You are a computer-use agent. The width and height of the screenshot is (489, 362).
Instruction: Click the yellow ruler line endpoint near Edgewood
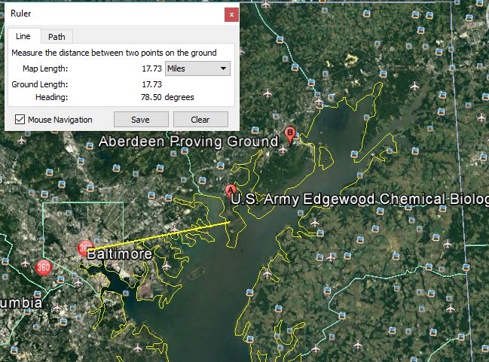coord(230,222)
